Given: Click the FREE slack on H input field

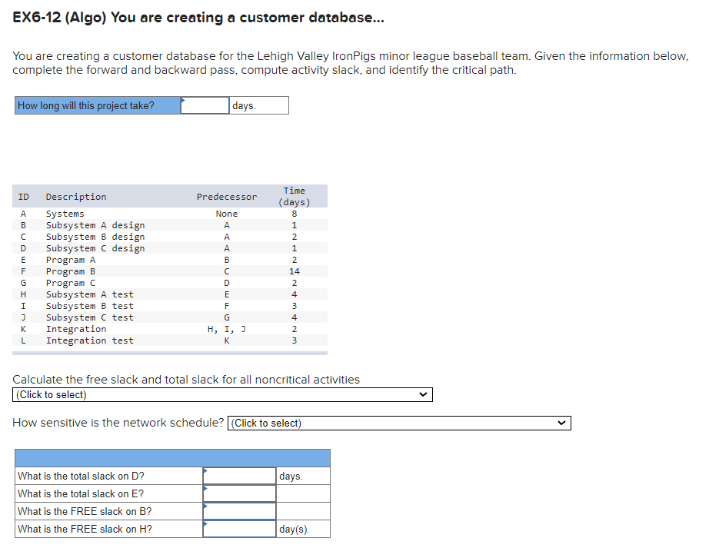Looking at the screenshot, I should tap(239, 529).
